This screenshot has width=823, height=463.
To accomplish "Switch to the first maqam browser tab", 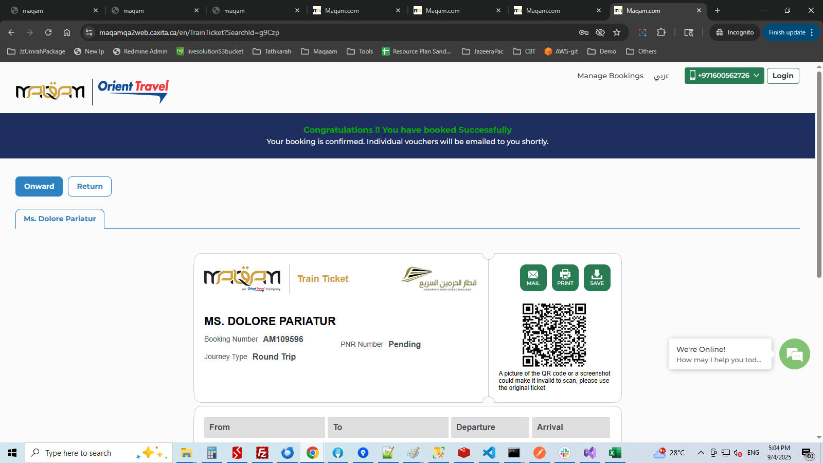I will [x=51, y=10].
